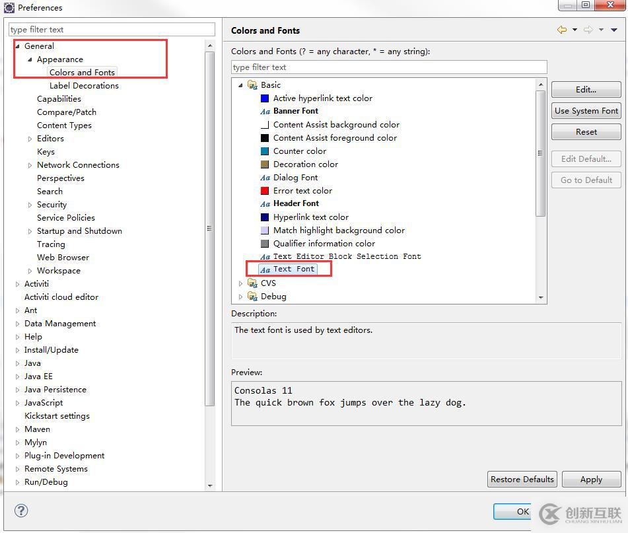The width and height of the screenshot is (628, 533).
Task: Click the Use System Font button
Action: click(x=586, y=111)
